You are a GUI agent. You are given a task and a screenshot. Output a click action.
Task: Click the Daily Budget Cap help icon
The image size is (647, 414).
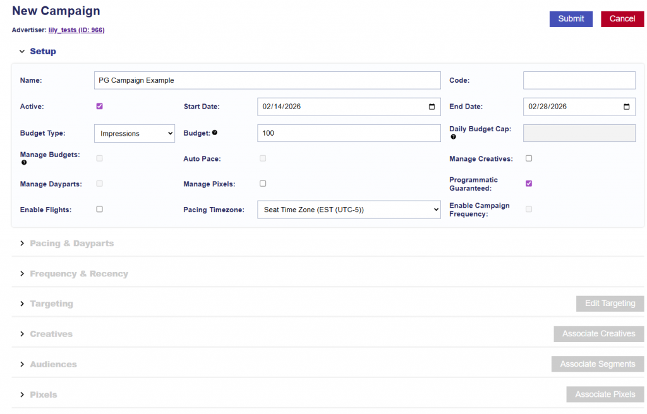pyautogui.click(x=453, y=137)
